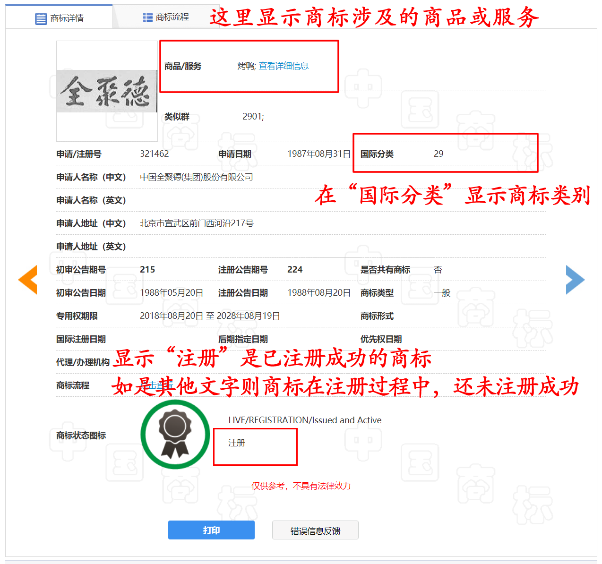The image size is (602, 564).
Task: Switch to the 商标流程 tab
Action: click(166, 17)
